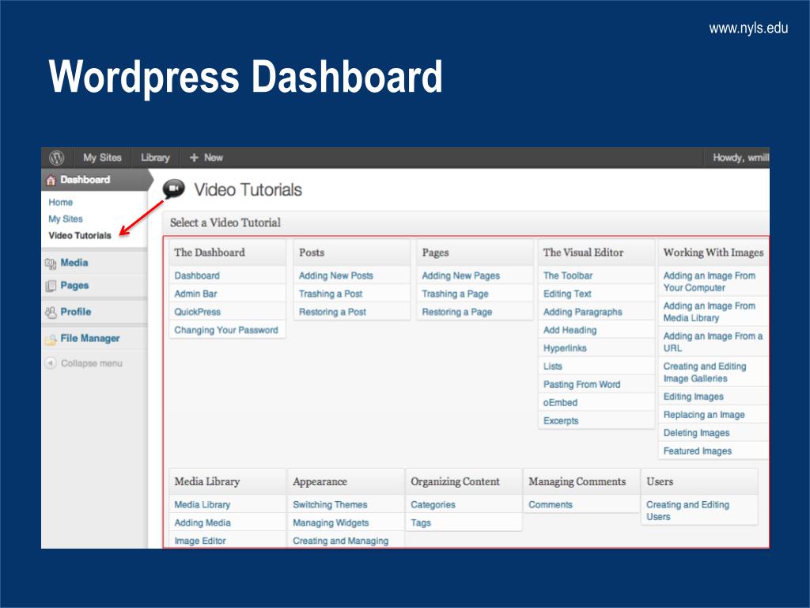The width and height of the screenshot is (810, 608).
Task: Click the Pages icon in sidebar
Action: (51, 286)
